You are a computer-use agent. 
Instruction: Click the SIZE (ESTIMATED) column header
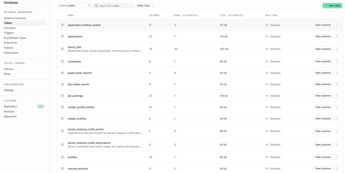click(x=232, y=15)
